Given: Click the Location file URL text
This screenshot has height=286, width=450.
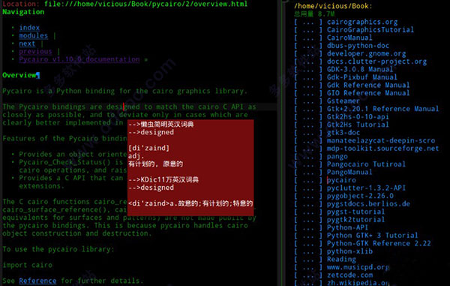Looking at the screenshot, I should (146, 4).
